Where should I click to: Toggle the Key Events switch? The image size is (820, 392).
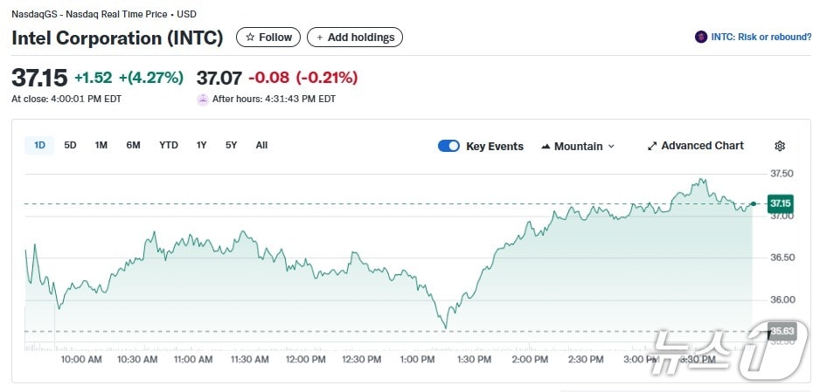click(x=448, y=146)
